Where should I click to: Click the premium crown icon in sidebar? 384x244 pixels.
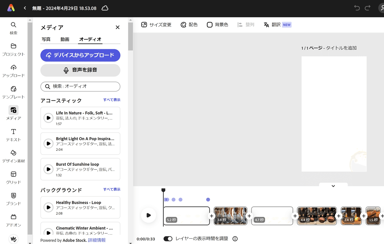click(13, 239)
